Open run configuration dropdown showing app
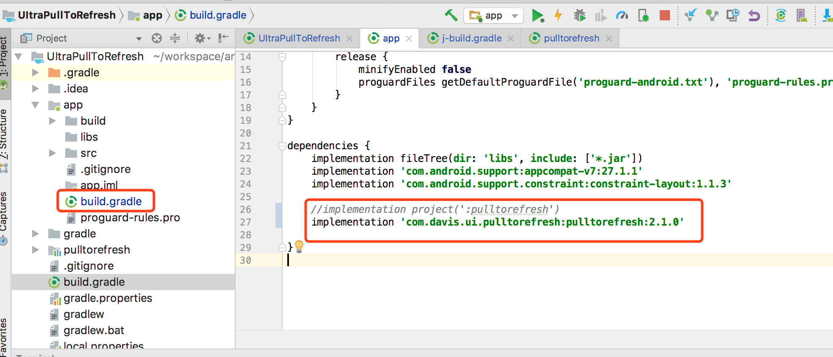 click(x=494, y=16)
